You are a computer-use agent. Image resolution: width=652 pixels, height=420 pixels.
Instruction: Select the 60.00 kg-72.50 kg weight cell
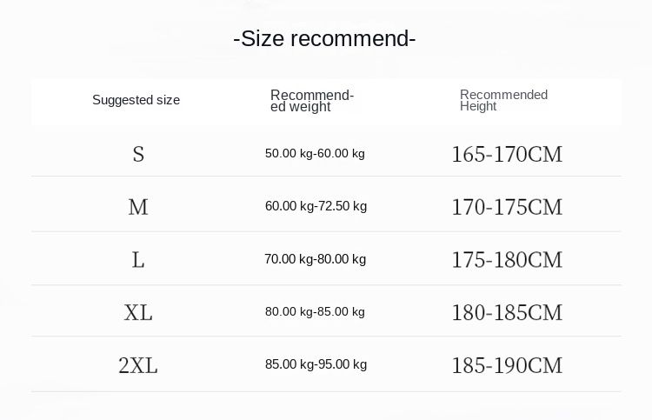316,206
